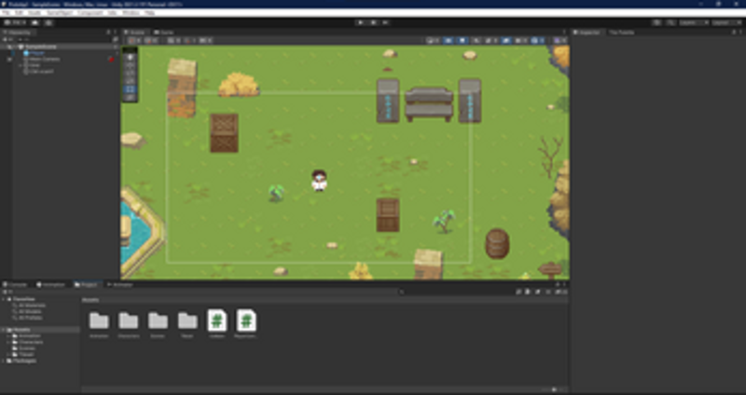The height and width of the screenshot is (395, 746).
Task: Toggle scene visibility of hidden objects
Action: 506,40
